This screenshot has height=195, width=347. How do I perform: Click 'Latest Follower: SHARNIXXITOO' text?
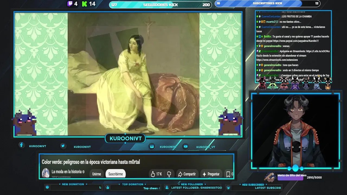197,188
